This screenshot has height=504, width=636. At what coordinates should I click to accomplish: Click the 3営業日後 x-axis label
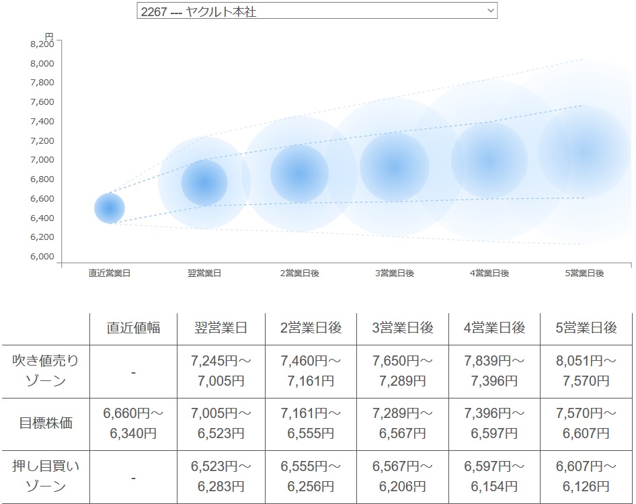(394, 274)
